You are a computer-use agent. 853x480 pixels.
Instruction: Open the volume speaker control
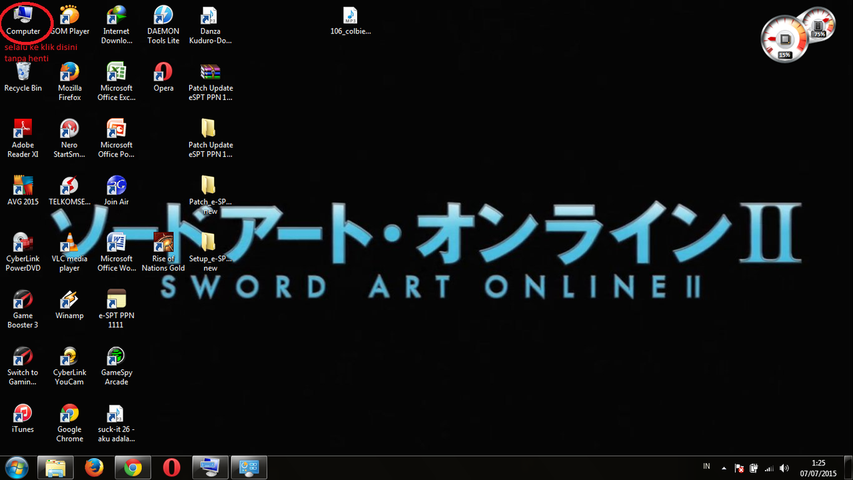[784, 468]
